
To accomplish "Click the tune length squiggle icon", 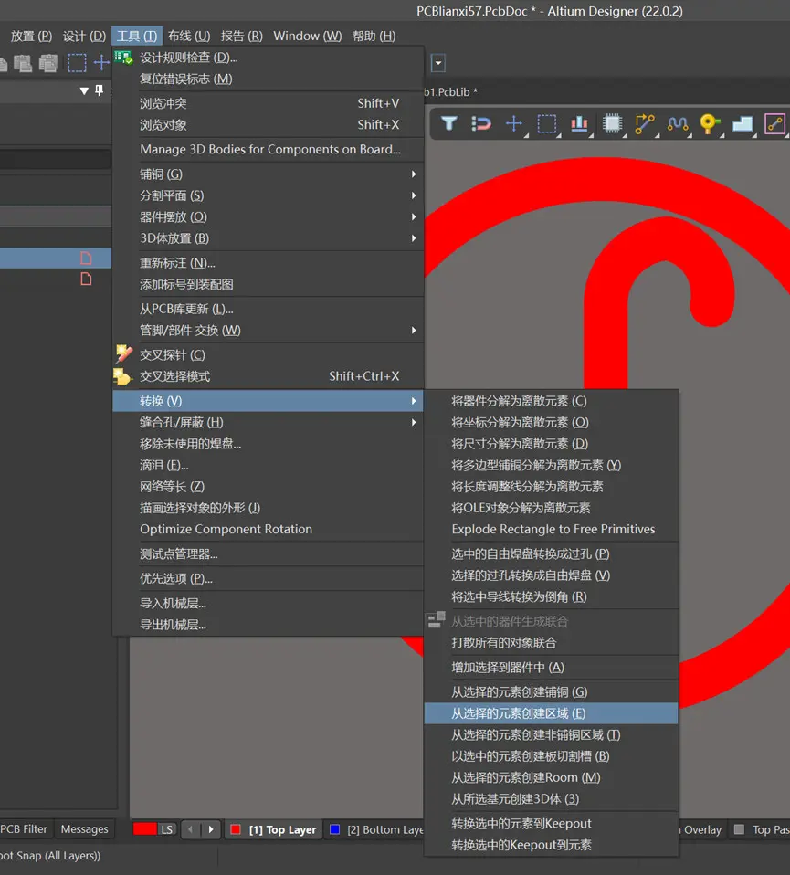I will click(678, 123).
